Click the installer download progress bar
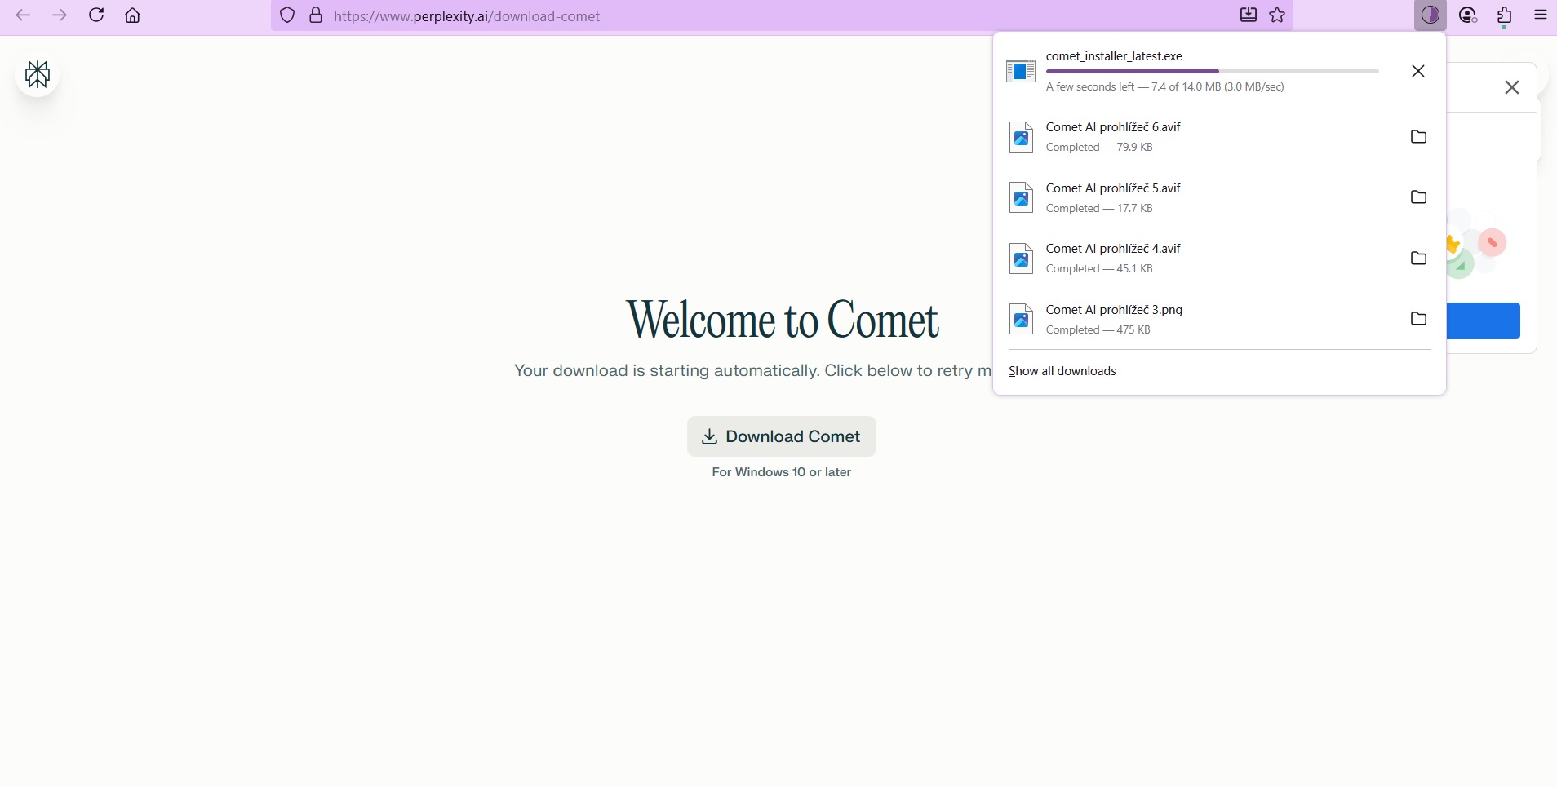Image resolution: width=1557 pixels, height=787 pixels. coord(1212,72)
